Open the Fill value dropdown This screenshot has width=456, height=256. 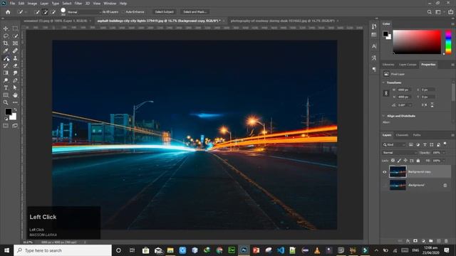[444, 161]
